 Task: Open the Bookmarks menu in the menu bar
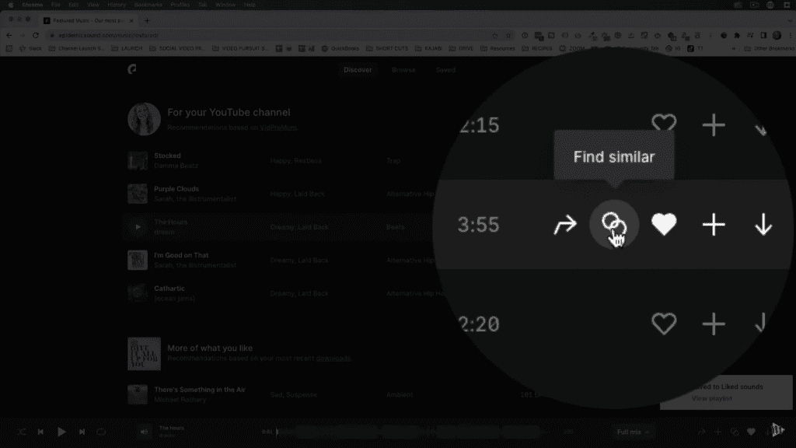(148, 5)
